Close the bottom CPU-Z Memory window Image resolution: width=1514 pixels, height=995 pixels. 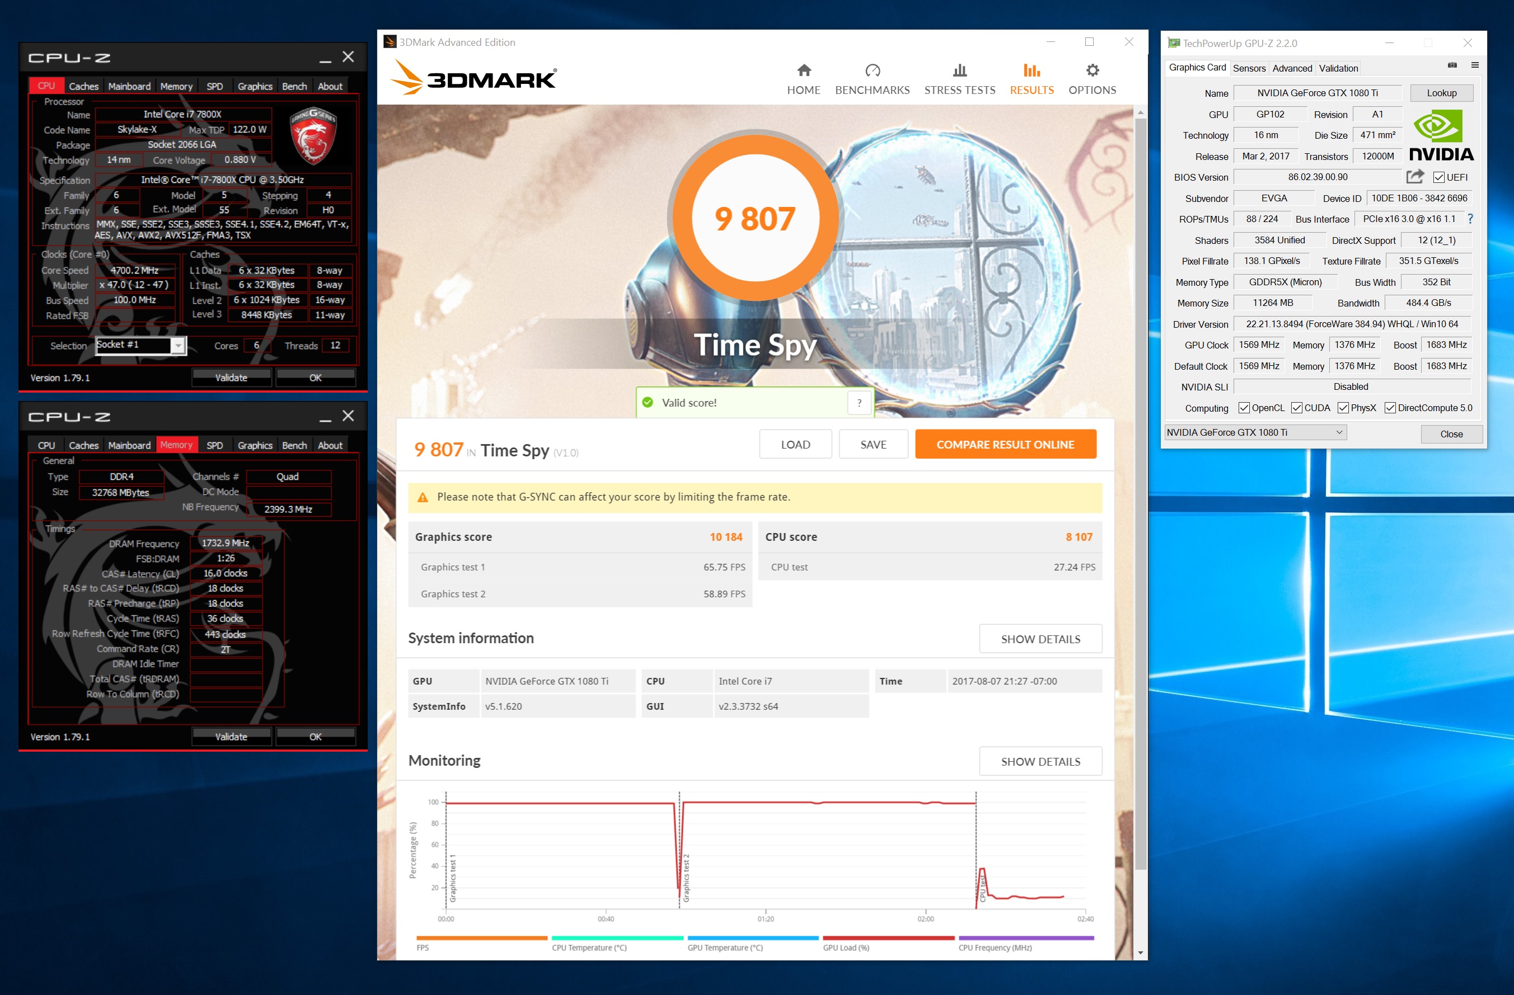coord(348,417)
